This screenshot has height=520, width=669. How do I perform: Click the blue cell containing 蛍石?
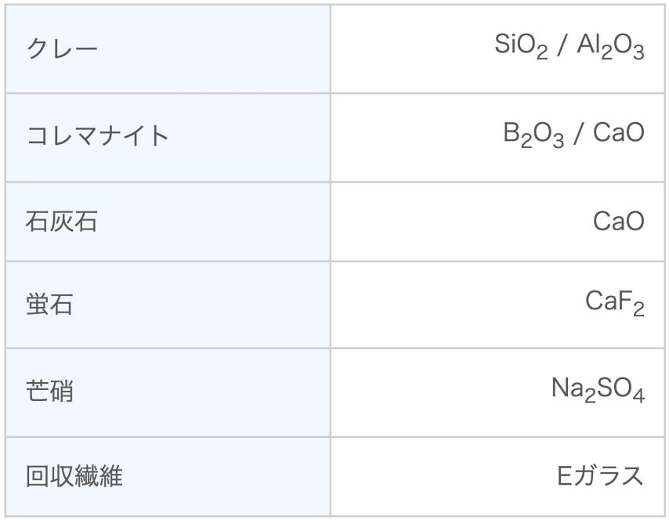(x=168, y=305)
